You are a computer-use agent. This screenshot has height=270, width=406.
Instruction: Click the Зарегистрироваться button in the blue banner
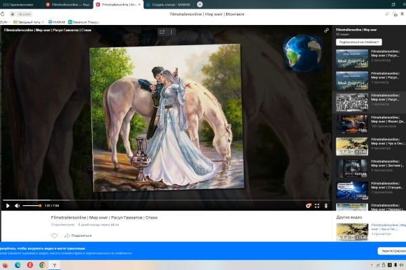point(392,251)
